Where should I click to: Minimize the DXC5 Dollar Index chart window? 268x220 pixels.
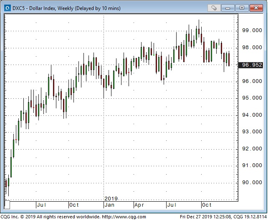point(228,8)
